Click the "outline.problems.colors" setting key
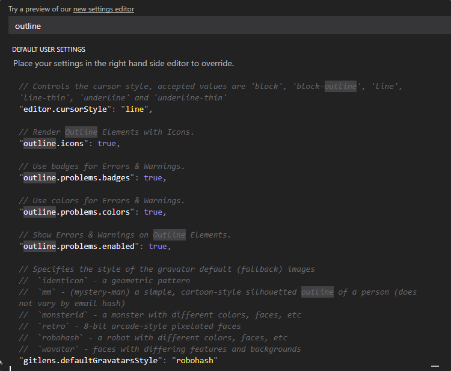451x371 pixels. click(x=76, y=212)
